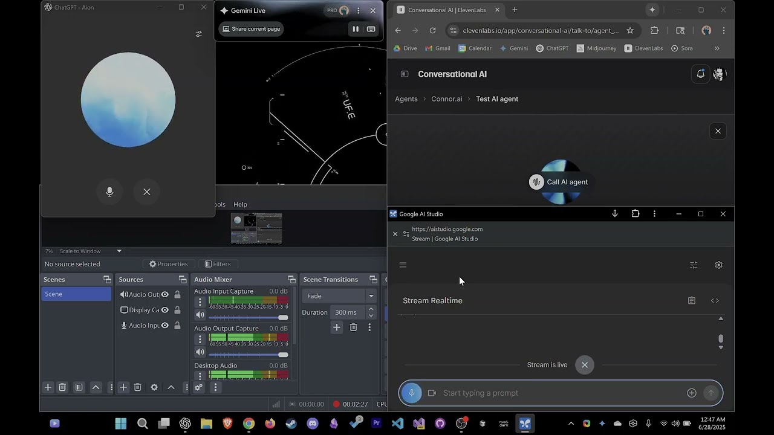Toggle the AI Studio webcam icon
Image resolution: width=774 pixels, height=435 pixels.
[x=432, y=393]
